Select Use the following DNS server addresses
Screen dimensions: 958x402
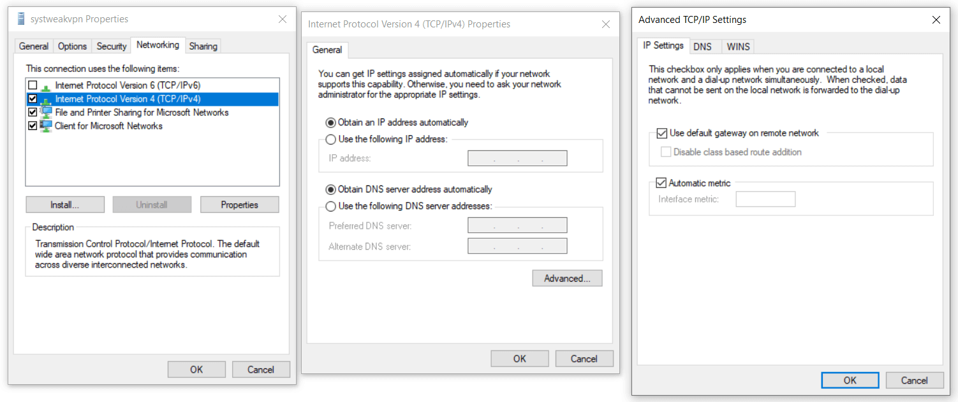click(330, 206)
